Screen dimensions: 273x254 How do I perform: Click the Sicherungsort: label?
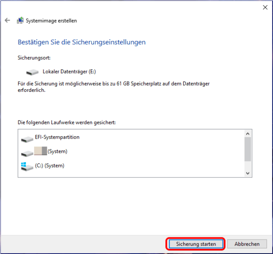[x=34, y=58]
